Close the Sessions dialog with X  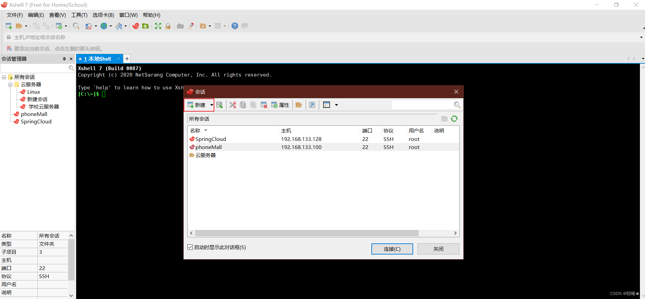(x=456, y=92)
